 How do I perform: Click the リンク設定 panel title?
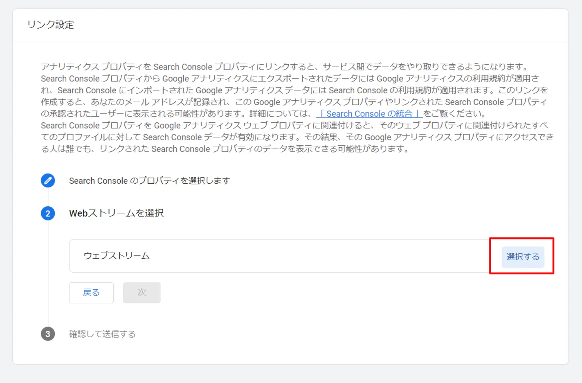(50, 25)
